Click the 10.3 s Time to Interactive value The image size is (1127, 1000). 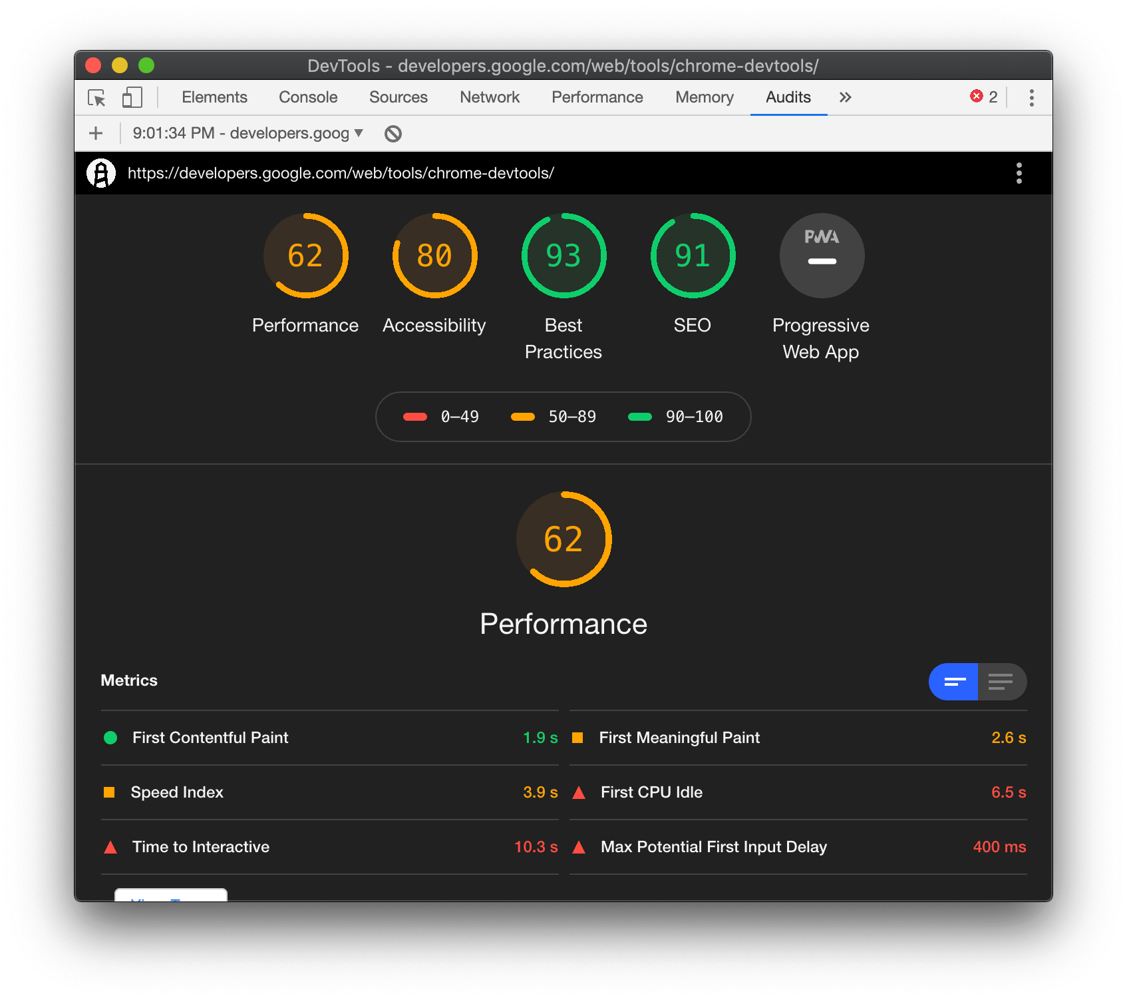coord(536,847)
